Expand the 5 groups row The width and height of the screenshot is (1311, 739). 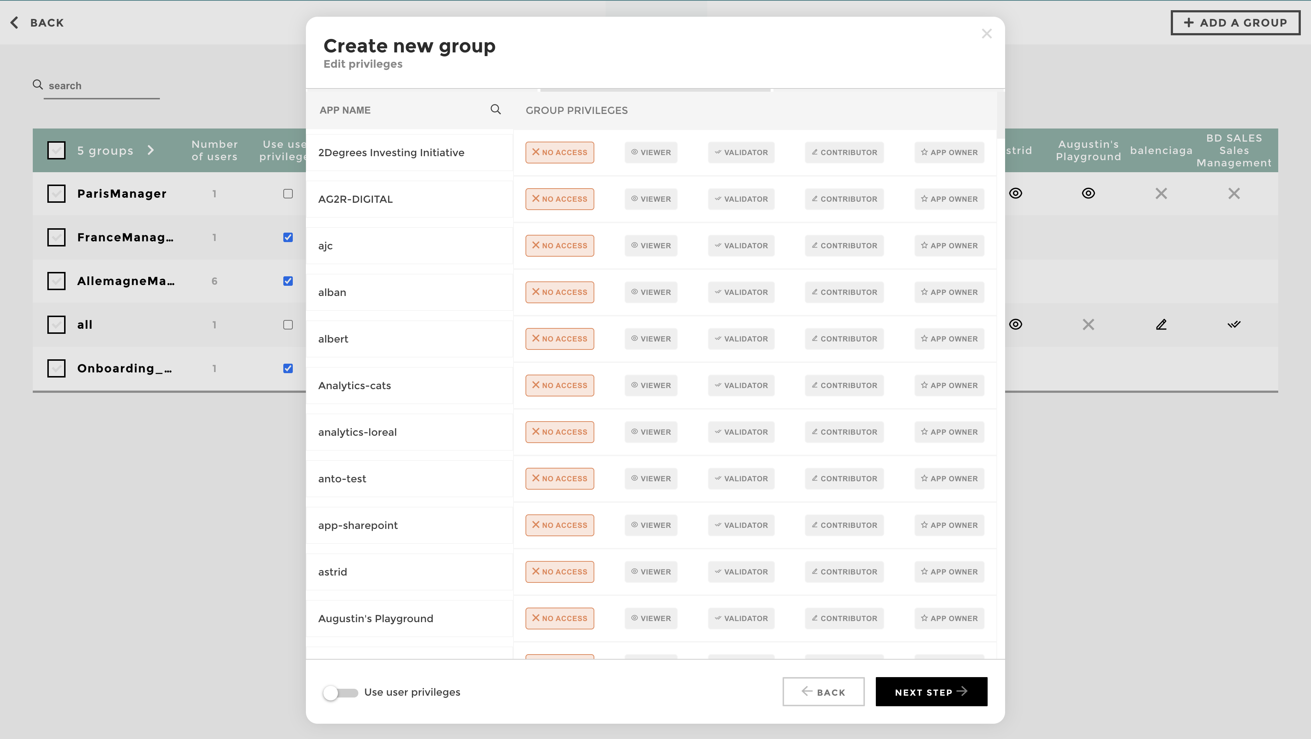[151, 150]
